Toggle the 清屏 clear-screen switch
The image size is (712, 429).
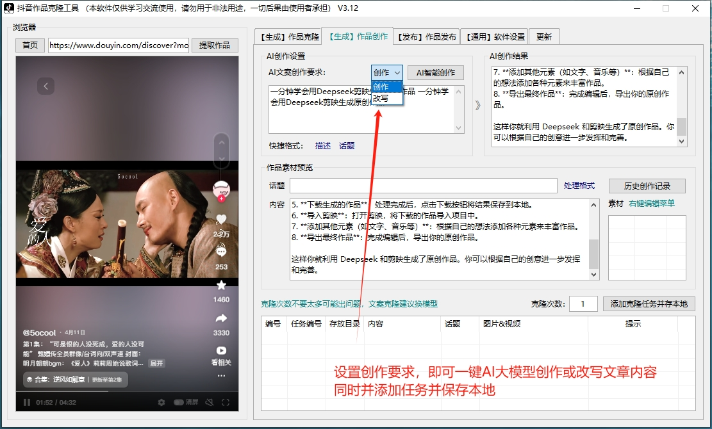point(178,402)
